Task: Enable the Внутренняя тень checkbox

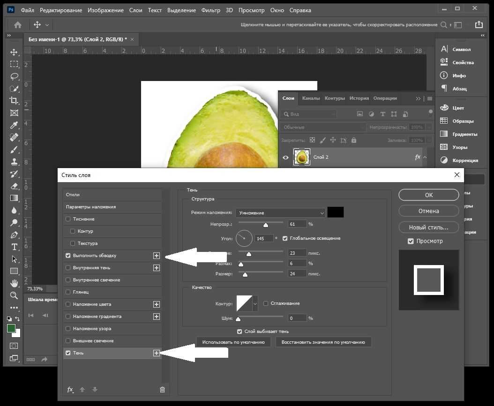Action: point(68,268)
